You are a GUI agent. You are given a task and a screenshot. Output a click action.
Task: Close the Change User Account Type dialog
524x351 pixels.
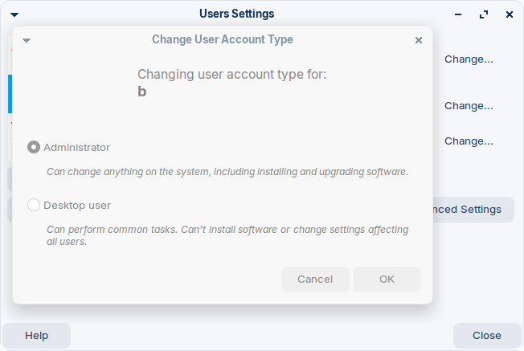[x=419, y=40]
